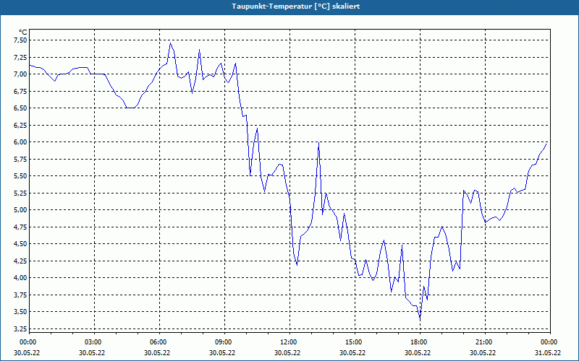Pick the '15:00' time label

pos(354,342)
